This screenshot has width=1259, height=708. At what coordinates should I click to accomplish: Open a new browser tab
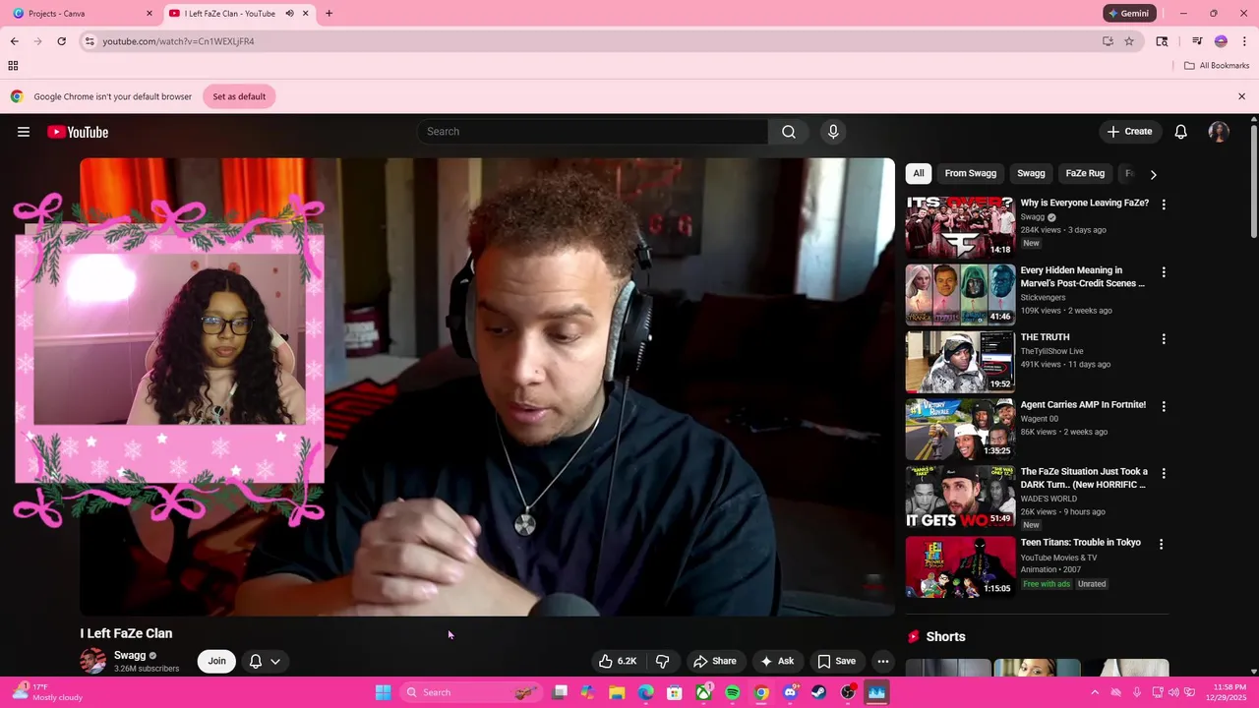[x=329, y=14]
